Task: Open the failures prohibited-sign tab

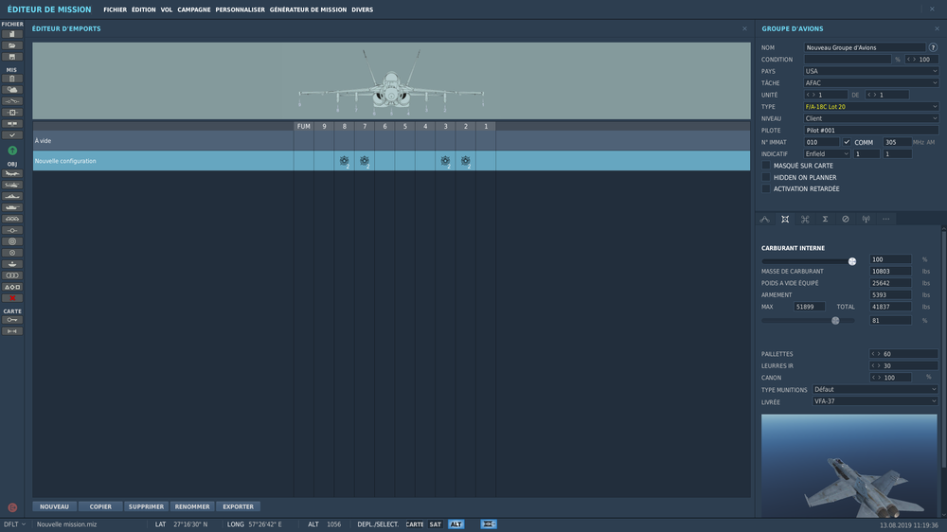Action: tap(846, 220)
